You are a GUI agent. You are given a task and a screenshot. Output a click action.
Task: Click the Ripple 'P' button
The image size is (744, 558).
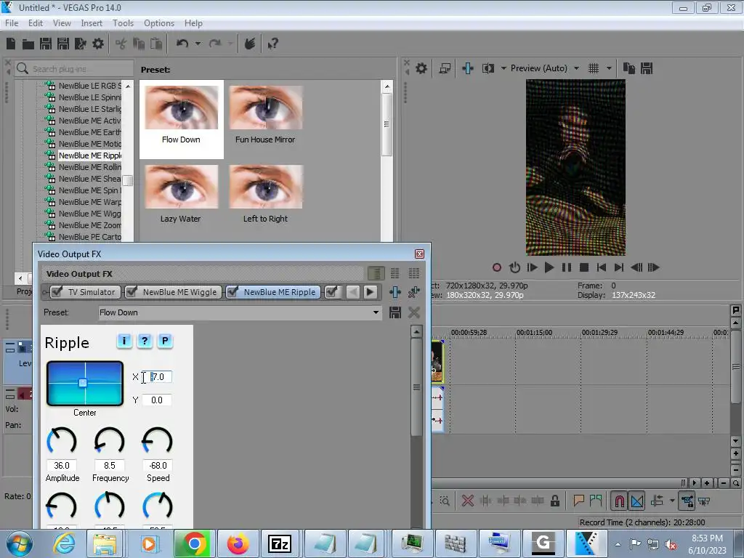(165, 341)
